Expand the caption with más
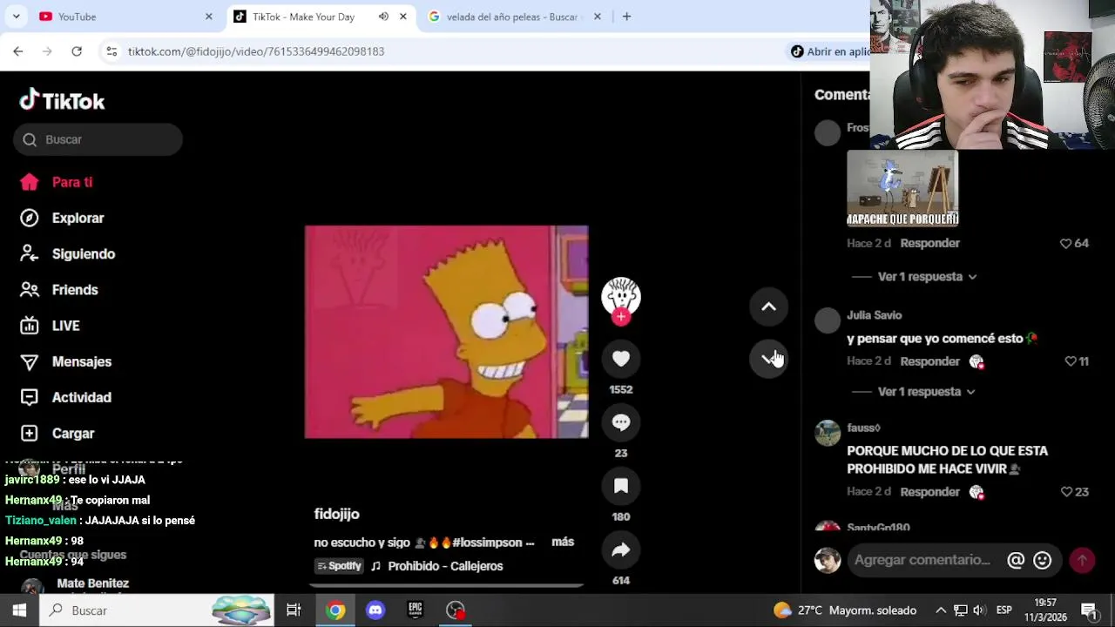The width and height of the screenshot is (1115, 627). coord(563,542)
